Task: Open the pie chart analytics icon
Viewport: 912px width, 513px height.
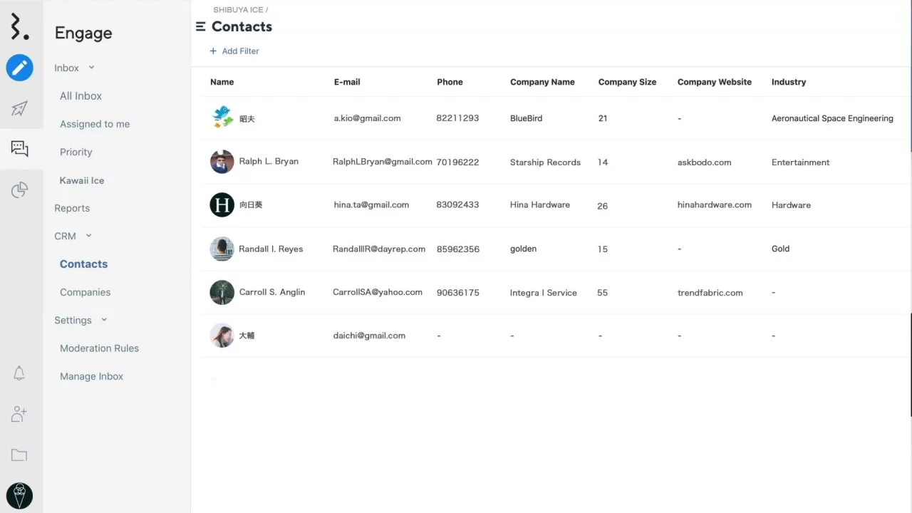Action: 20,190
